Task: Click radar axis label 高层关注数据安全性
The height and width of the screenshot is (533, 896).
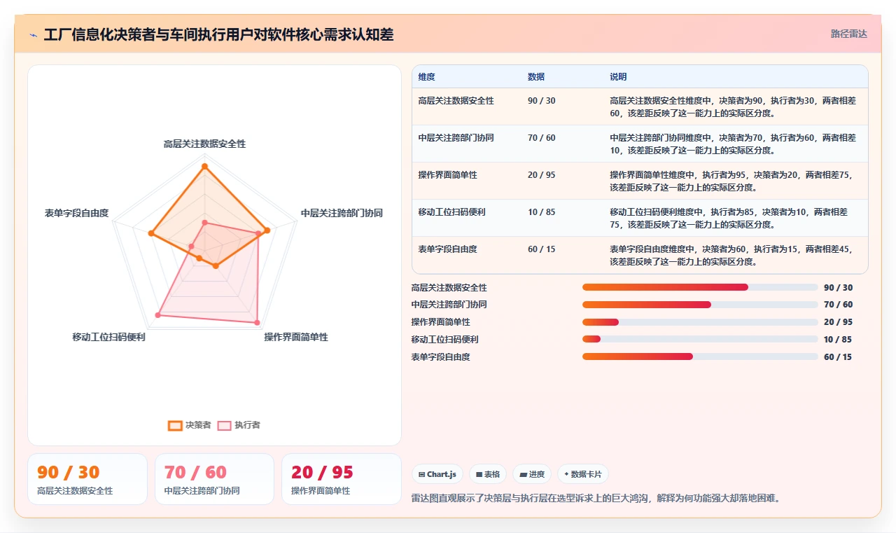Action: [204, 144]
